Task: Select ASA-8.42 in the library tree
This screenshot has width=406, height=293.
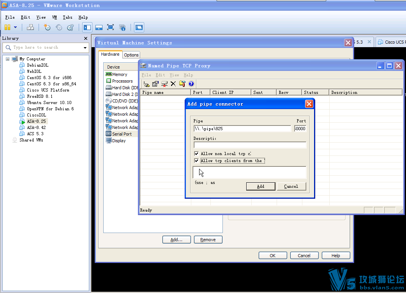Action: pos(36,127)
